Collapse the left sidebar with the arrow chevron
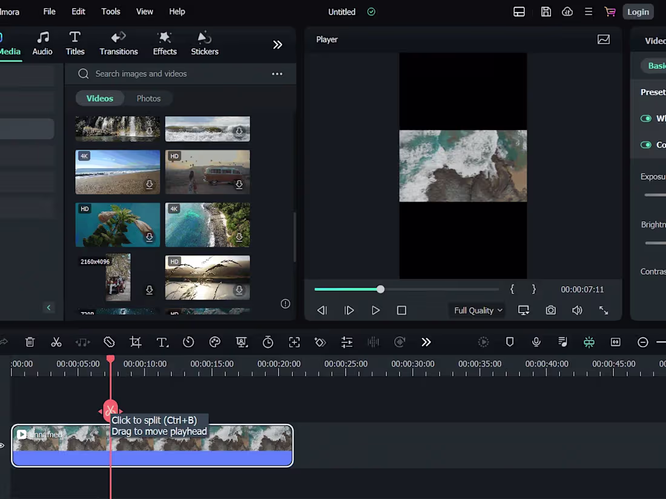 point(49,307)
